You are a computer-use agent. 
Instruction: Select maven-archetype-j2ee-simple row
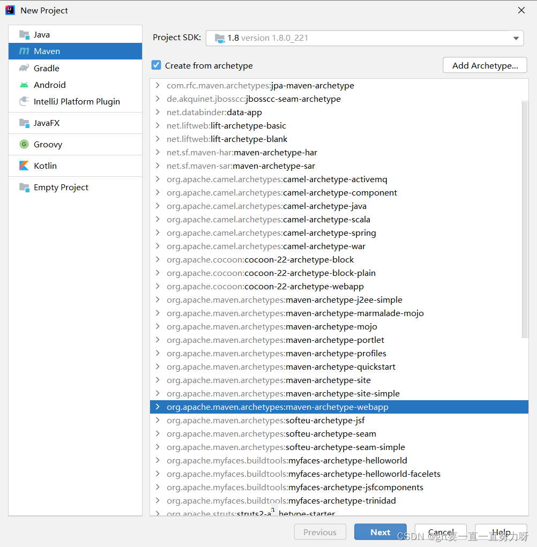339,299
